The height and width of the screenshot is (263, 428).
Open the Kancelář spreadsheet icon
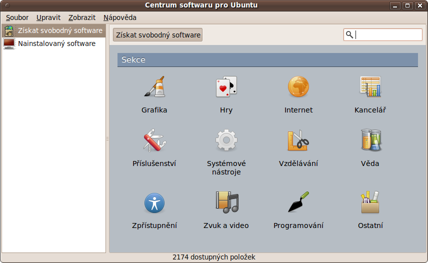370,87
